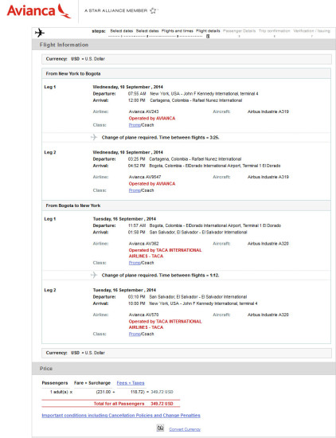Click flight number 'Avianca AV243'
This screenshot has height=438, width=336.
[x=143, y=111]
